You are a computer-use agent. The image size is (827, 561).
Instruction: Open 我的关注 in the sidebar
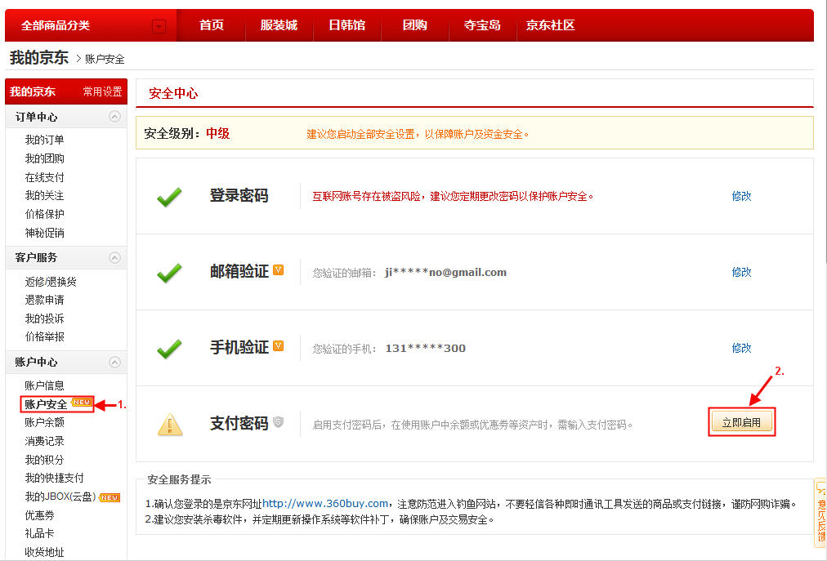point(44,196)
